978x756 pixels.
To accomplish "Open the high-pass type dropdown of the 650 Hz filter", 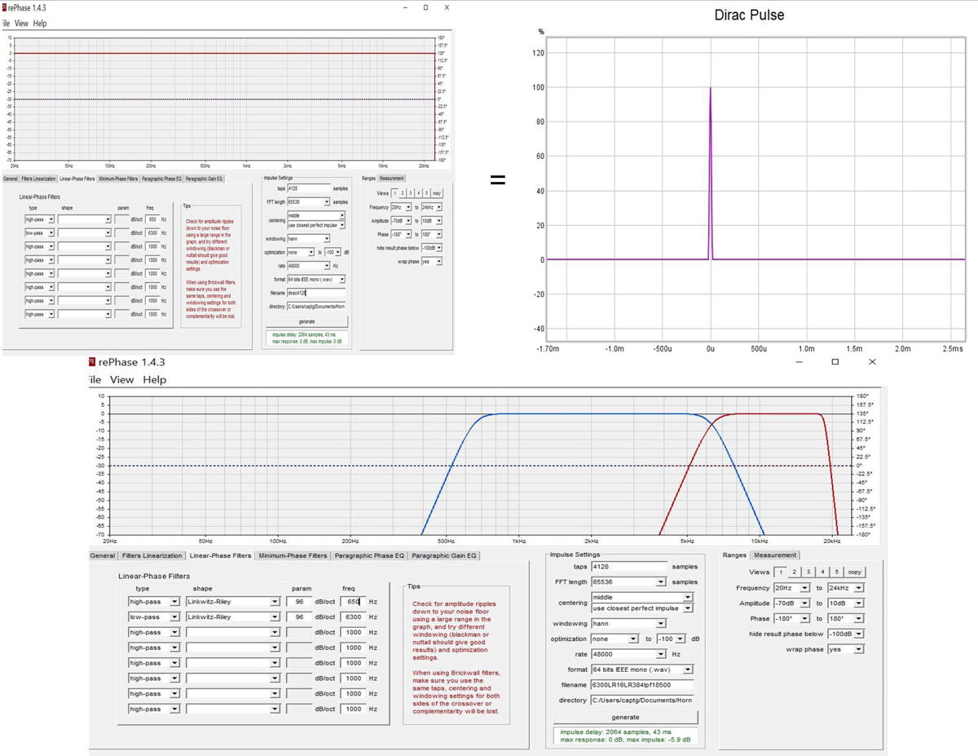I will [x=153, y=603].
